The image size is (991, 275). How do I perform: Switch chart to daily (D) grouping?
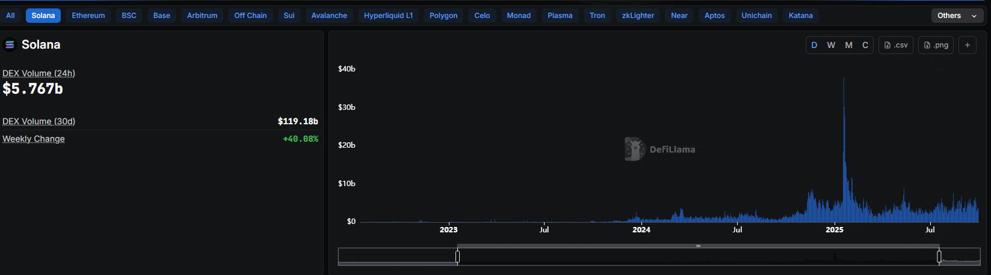pos(814,45)
